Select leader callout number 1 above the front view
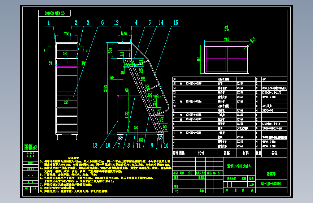Image resolution: width=313 pixels, height=203 pixels. [48, 23]
